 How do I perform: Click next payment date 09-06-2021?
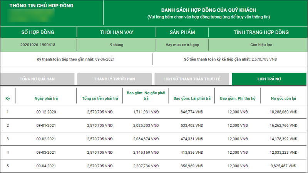105,59
